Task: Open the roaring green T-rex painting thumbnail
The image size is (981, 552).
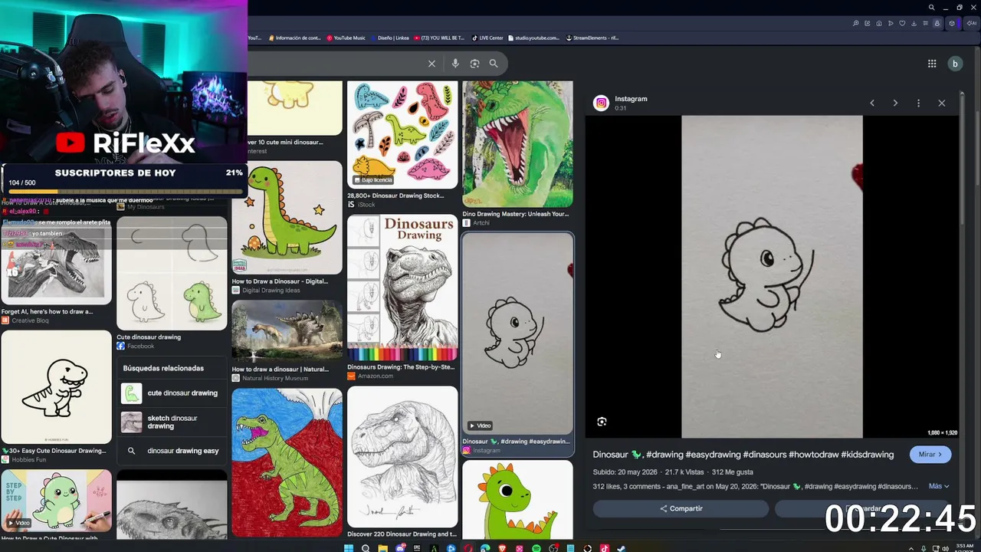Action: [x=517, y=144]
